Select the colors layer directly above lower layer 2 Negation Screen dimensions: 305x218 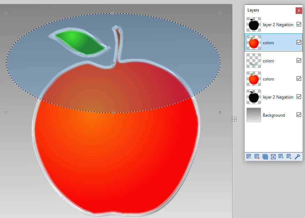pos(274,79)
